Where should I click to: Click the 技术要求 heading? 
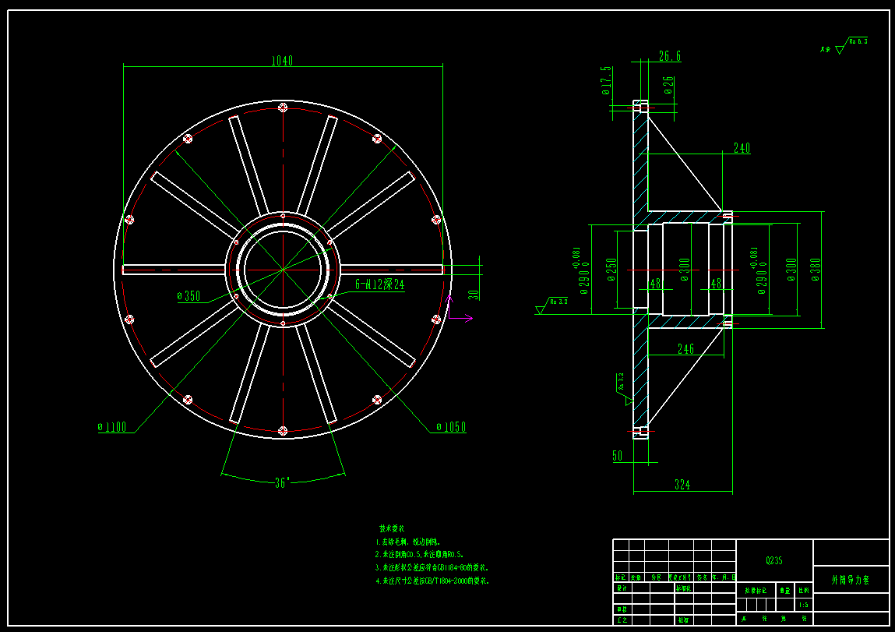tap(392, 528)
